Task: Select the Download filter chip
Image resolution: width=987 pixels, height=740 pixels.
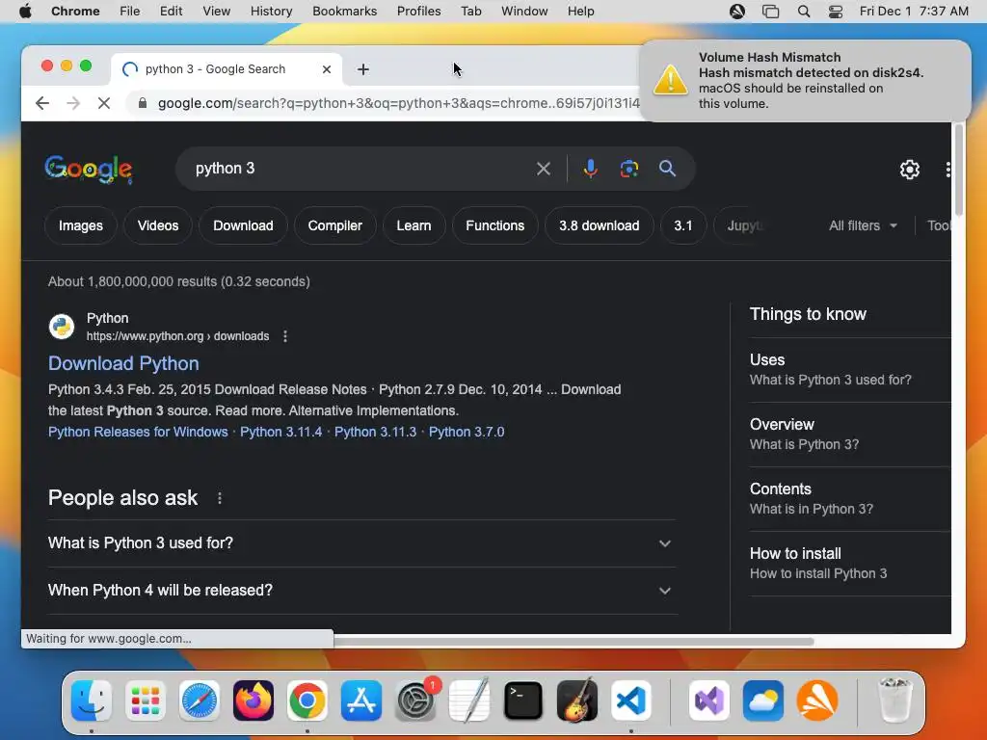Action: [x=243, y=225]
